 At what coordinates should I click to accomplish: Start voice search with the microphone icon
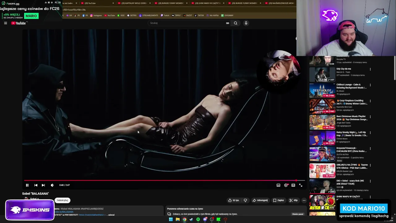(x=246, y=23)
